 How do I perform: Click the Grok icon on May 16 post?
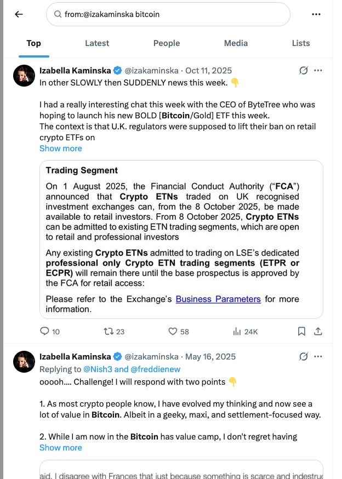point(303,356)
